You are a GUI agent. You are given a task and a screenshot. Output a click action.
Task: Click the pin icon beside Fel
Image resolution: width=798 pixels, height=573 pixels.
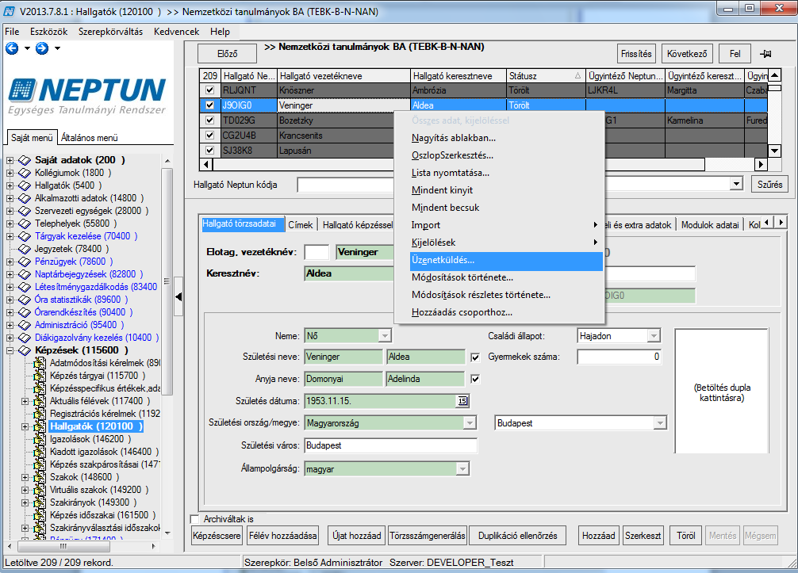click(765, 54)
